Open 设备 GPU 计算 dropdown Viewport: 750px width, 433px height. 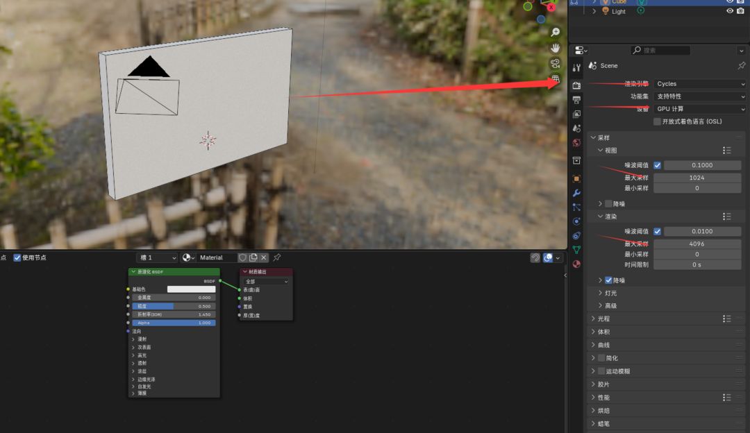[700, 109]
